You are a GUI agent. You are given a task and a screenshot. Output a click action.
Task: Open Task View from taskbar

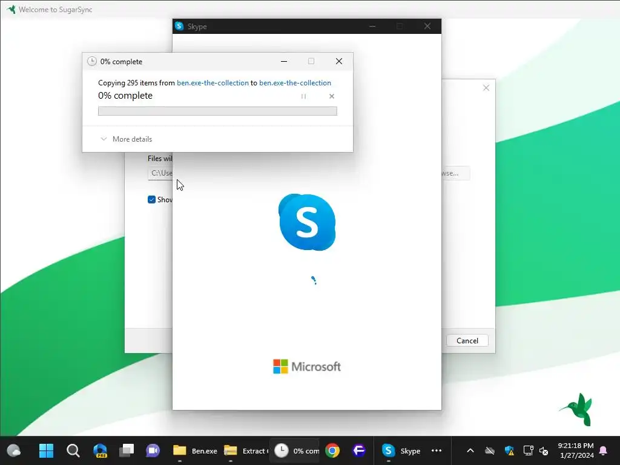[127, 450]
